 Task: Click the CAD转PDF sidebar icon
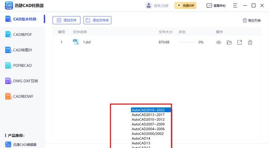click(8, 34)
